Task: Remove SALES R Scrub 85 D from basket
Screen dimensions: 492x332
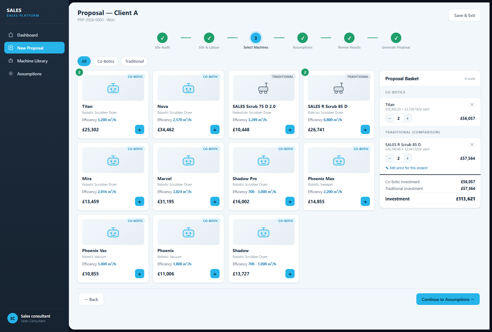Action: pyautogui.click(x=472, y=145)
